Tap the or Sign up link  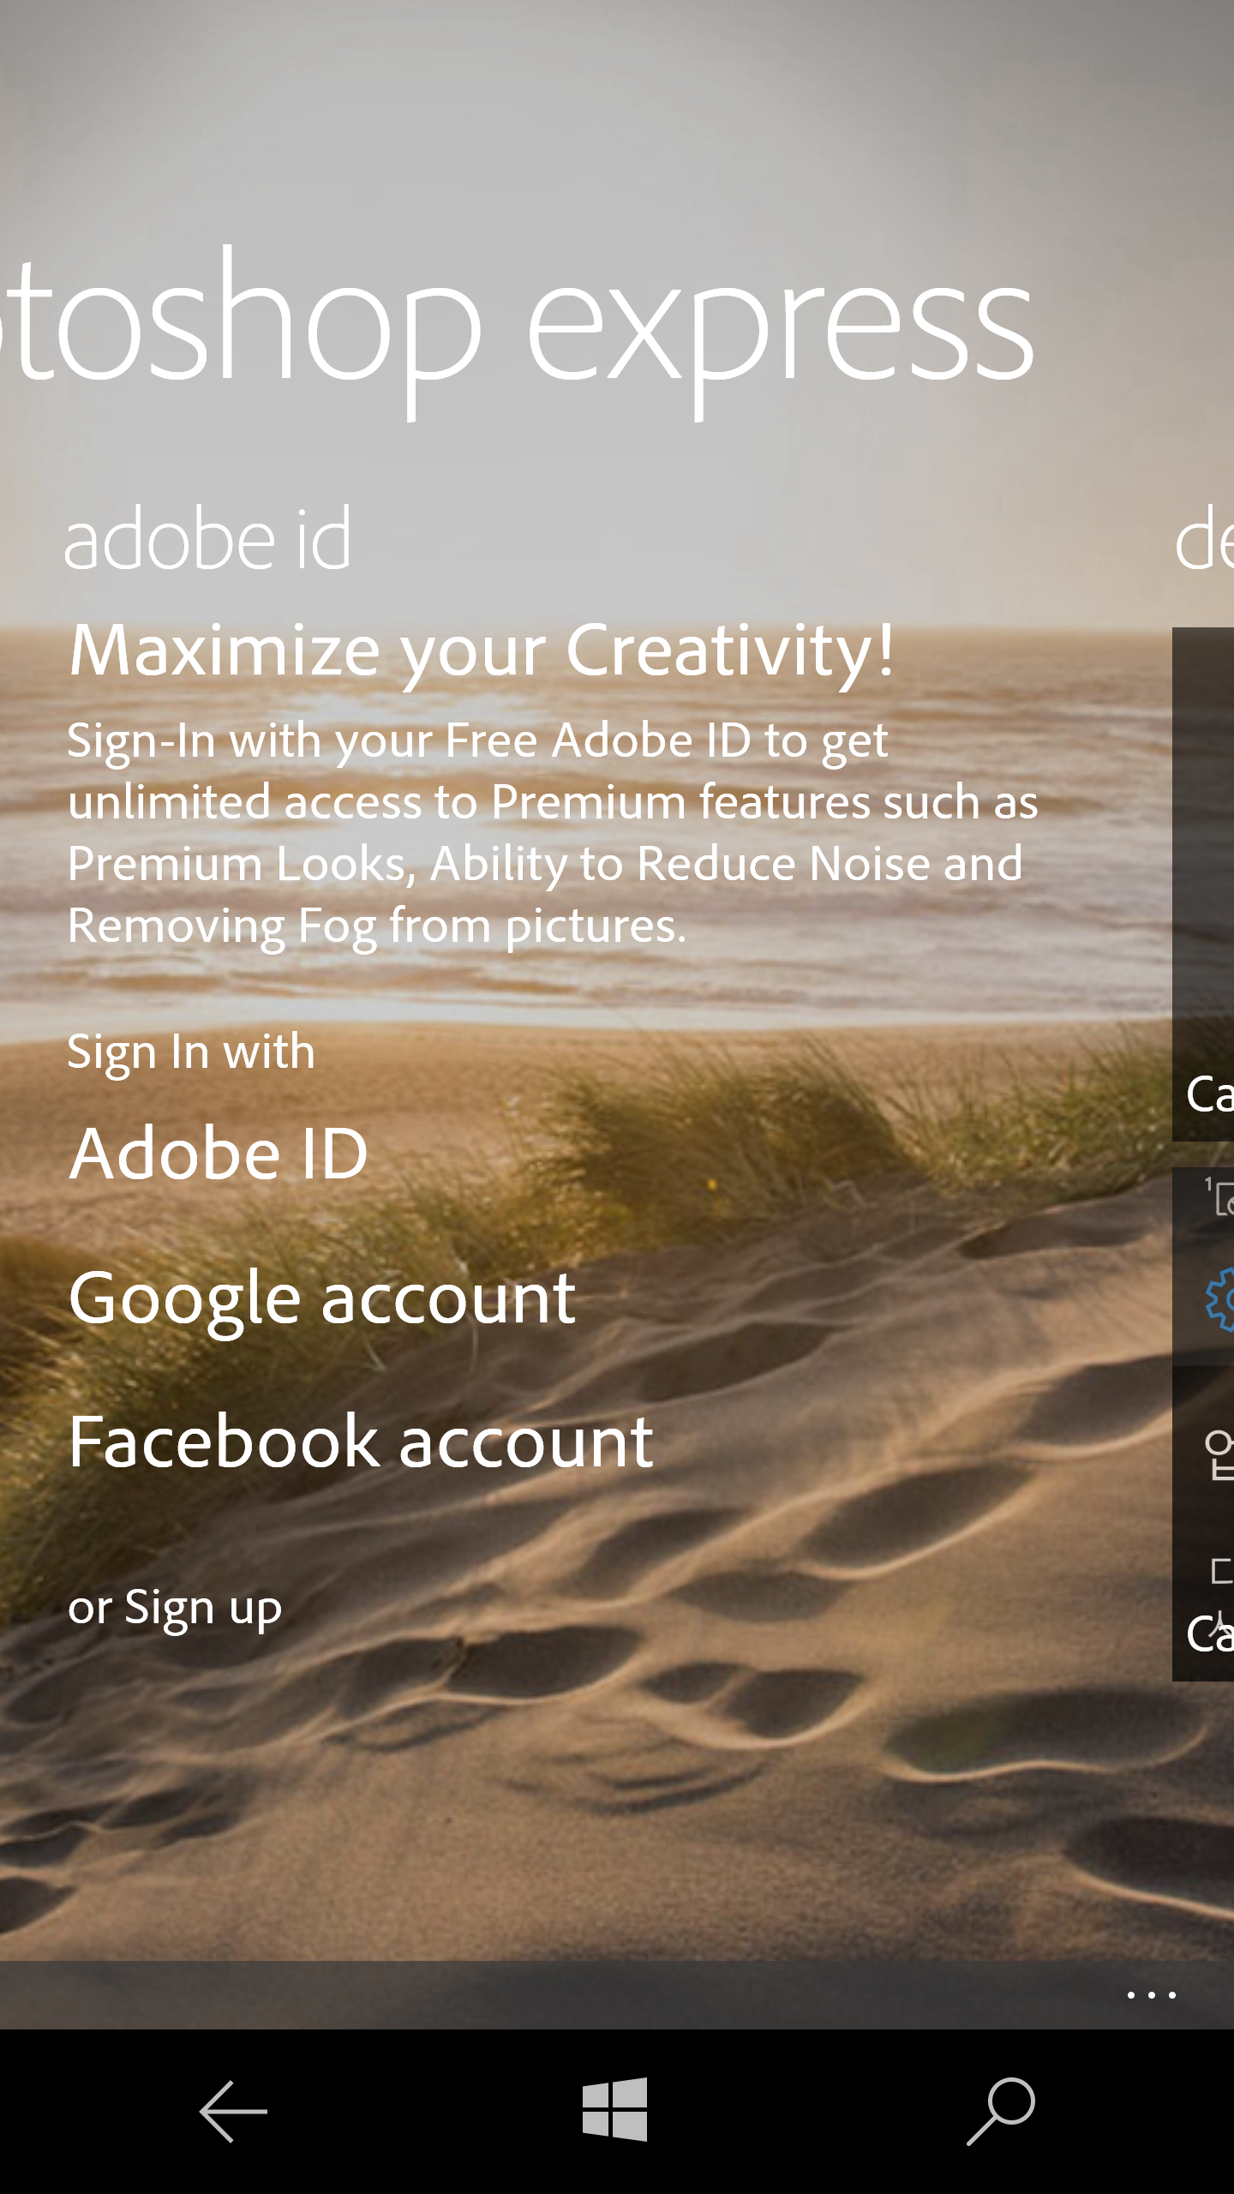click(x=175, y=1609)
